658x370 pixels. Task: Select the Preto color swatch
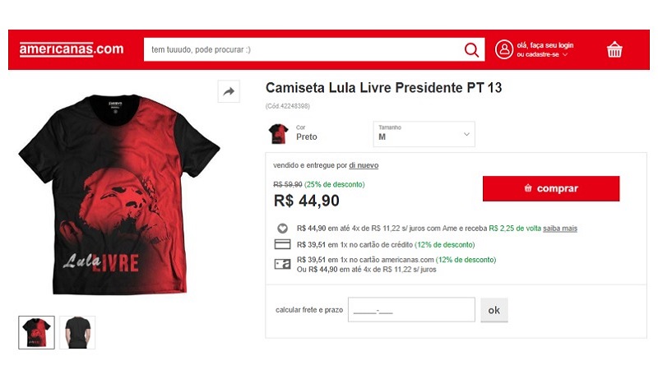point(278,134)
